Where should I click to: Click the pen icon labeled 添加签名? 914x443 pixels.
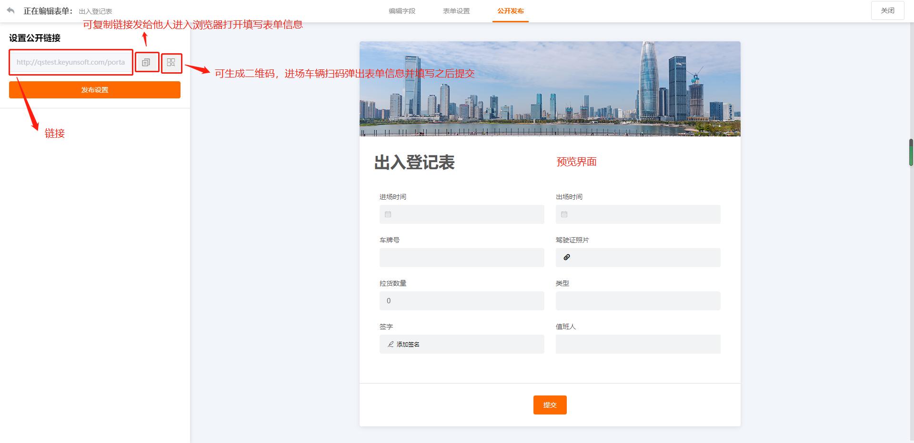pos(390,344)
